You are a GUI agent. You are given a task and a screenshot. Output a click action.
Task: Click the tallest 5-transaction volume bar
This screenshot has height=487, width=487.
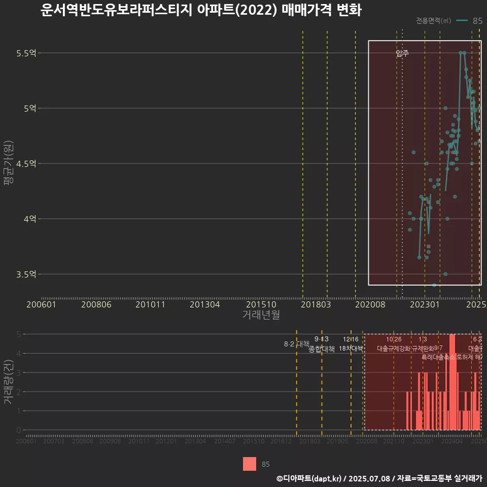453,382
